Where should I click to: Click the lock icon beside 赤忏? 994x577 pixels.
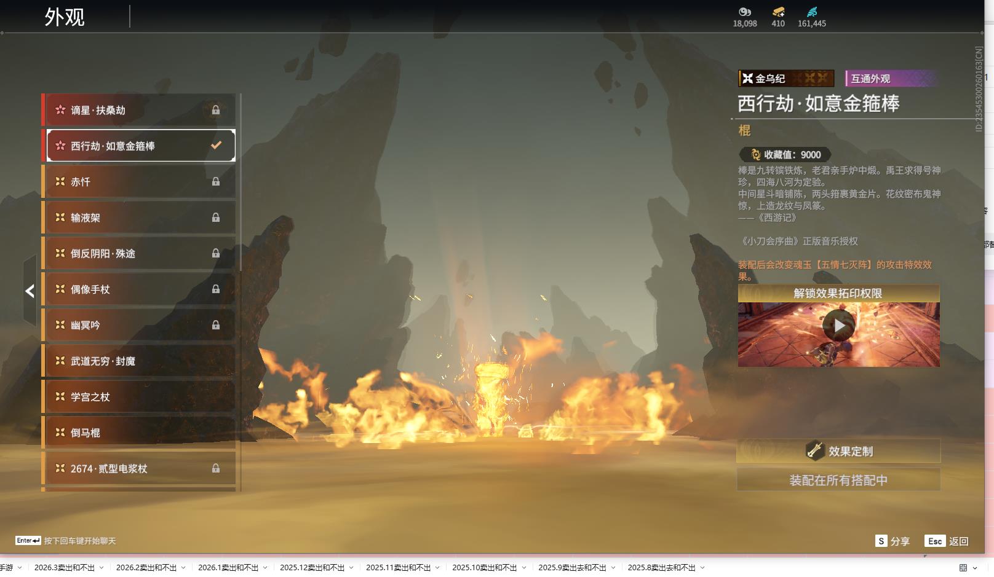tap(216, 181)
